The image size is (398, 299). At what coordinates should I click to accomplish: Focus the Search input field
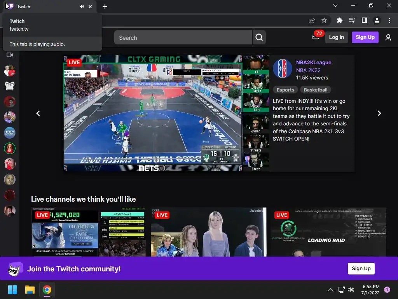pyautogui.click(x=183, y=38)
